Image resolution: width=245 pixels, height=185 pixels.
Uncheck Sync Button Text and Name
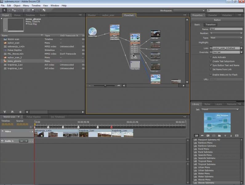211,65
